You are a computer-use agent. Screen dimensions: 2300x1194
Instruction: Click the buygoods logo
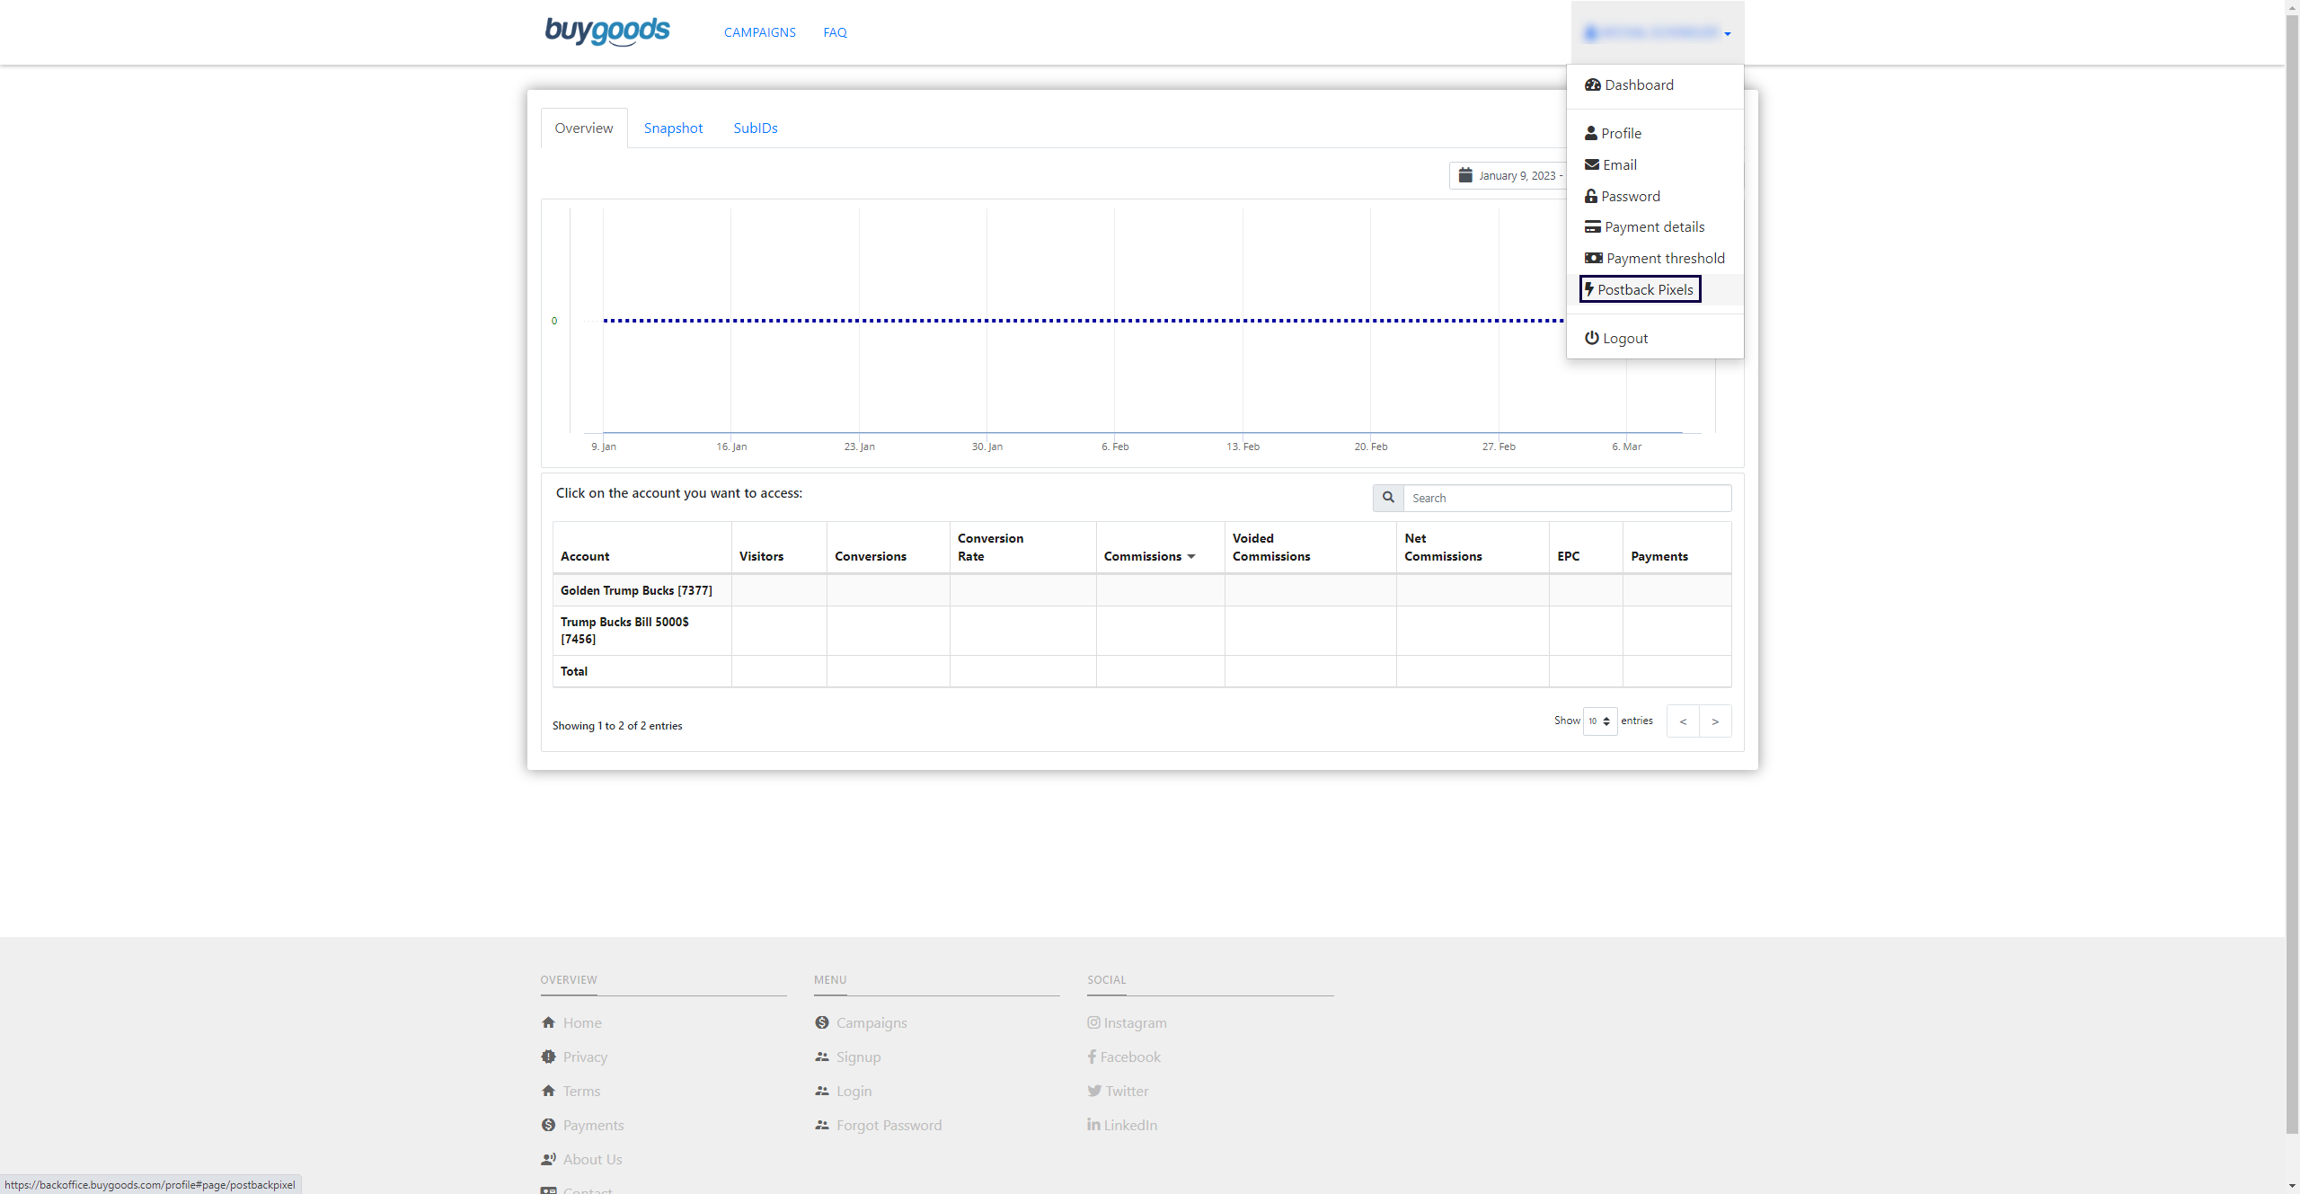tap(606, 31)
